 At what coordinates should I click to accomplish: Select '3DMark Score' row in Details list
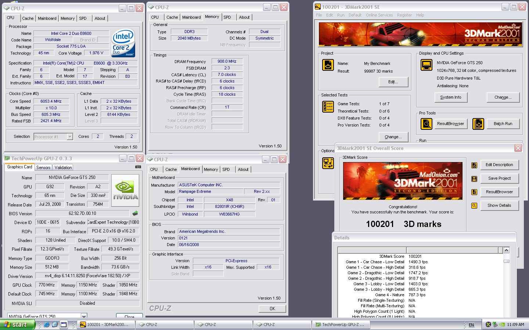421,256
